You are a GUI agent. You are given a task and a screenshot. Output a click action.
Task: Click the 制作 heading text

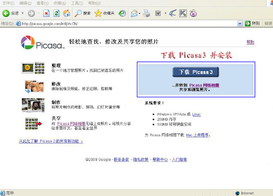coord(56,102)
